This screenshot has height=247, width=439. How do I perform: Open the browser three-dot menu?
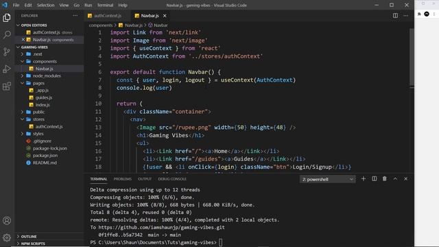pos(434,14)
